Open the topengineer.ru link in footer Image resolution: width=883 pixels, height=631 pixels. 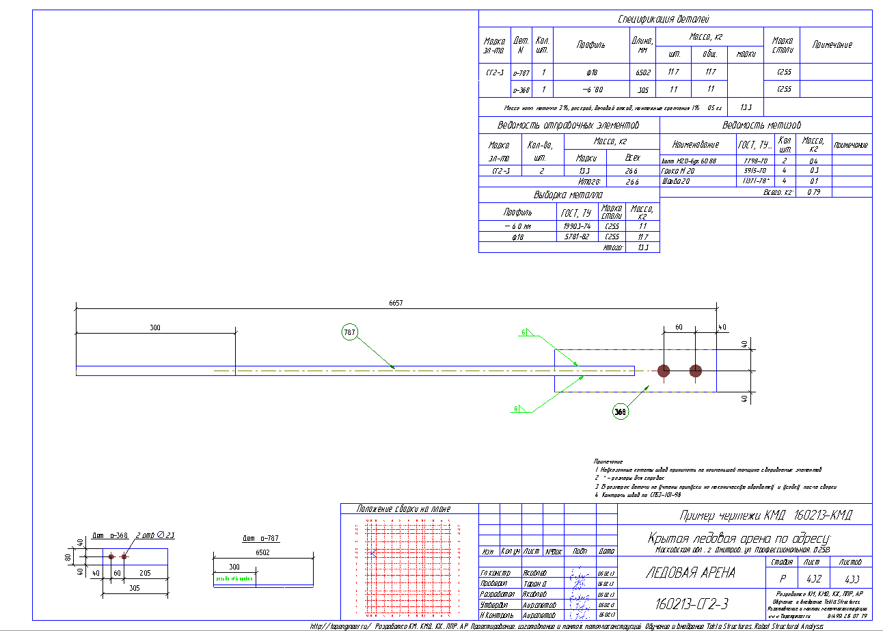click(x=341, y=626)
